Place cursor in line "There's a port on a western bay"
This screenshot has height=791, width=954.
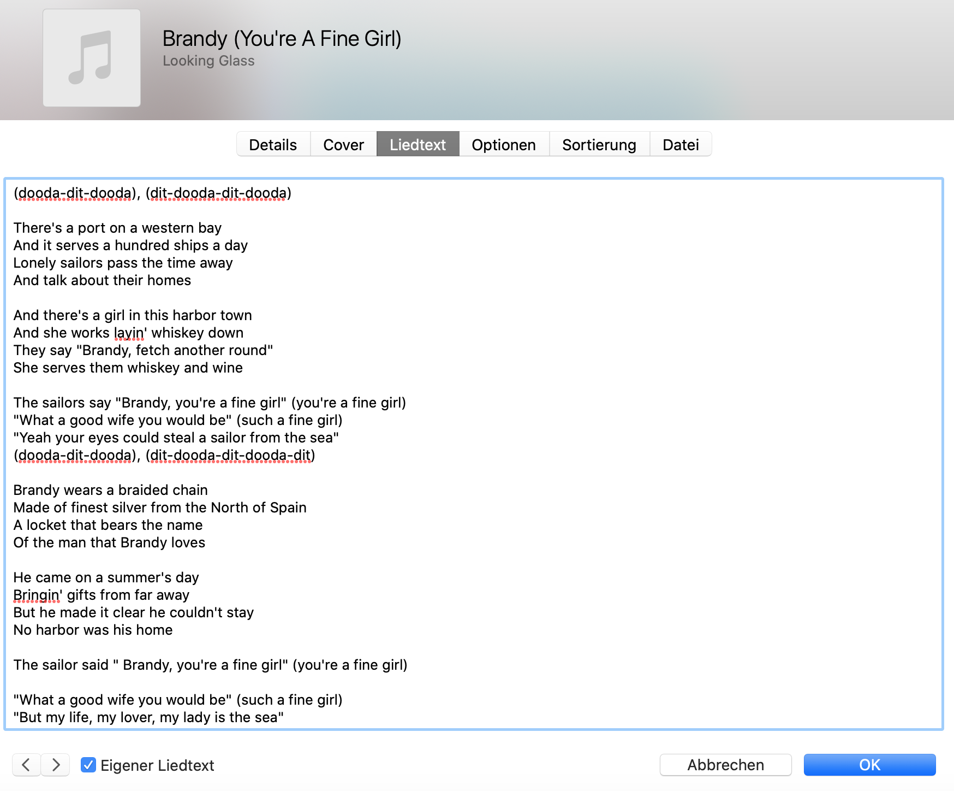tap(117, 228)
